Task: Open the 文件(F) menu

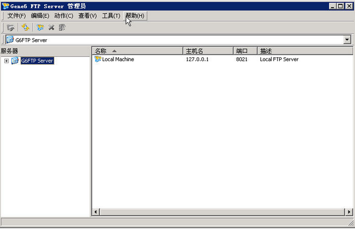Action: 16,16
